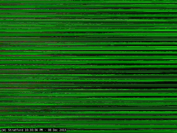Click the Stratford timestamp caption text
The image size is (177, 133).
[34, 130]
